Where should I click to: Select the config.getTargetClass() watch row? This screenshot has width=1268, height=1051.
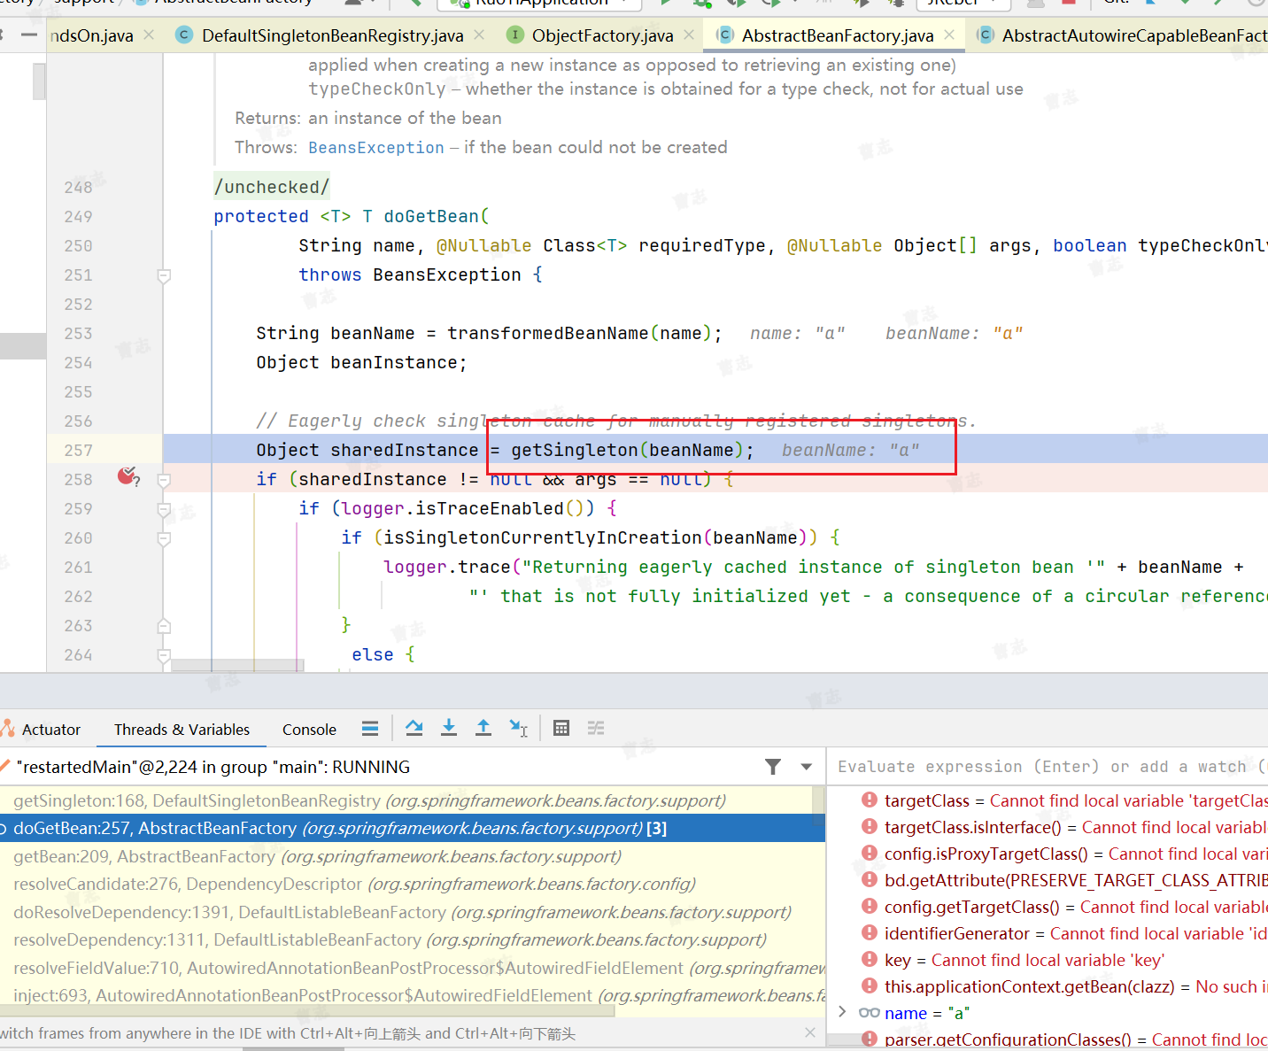(x=1048, y=907)
